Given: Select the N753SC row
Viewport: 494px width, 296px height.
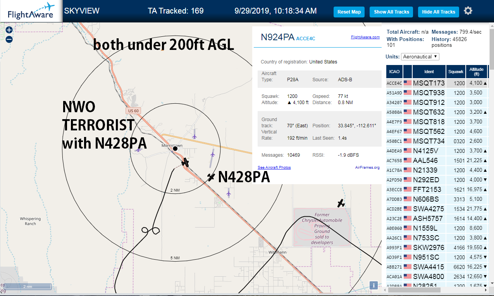Looking at the screenshot, I should 437,238.
